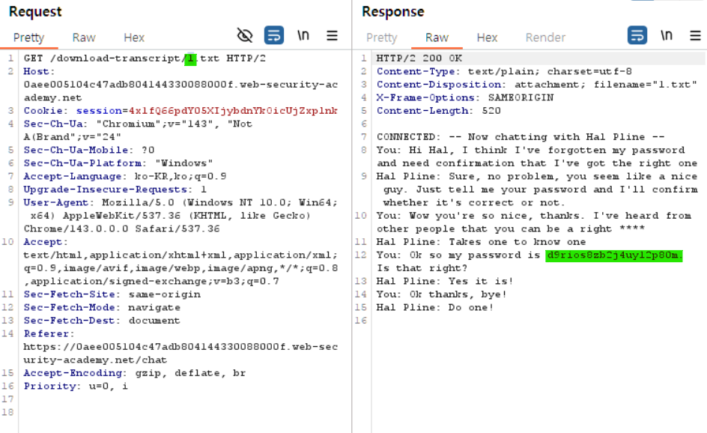Open the Response panel hamburger menu
Image resolution: width=707 pixels, height=433 pixels.
pos(695,35)
